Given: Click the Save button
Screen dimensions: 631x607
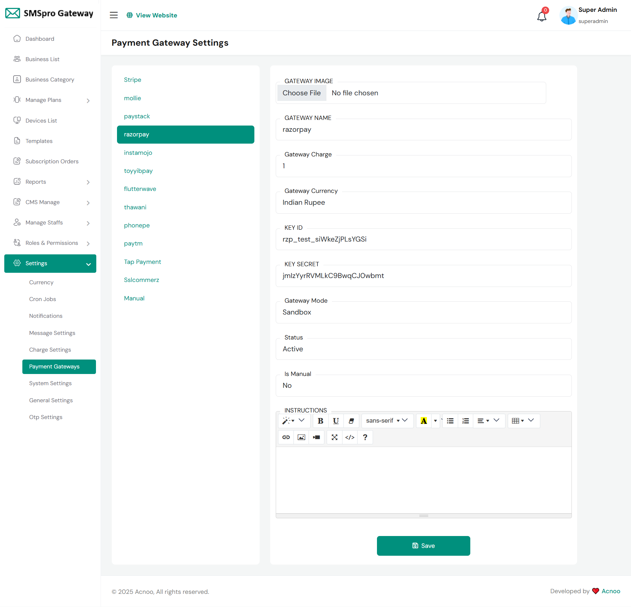Looking at the screenshot, I should (423, 546).
